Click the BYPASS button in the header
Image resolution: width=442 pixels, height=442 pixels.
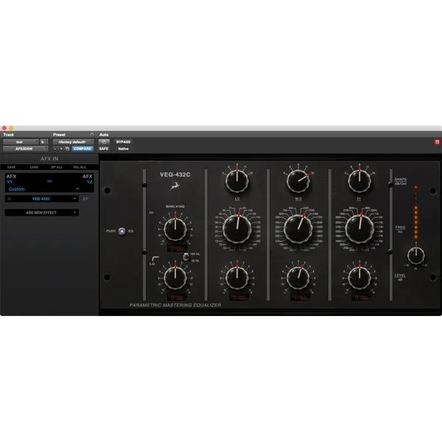coord(123,141)
